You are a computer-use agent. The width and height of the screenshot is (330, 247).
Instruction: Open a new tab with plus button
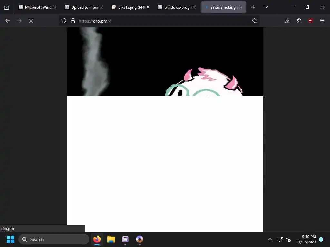tap(253, 7)
